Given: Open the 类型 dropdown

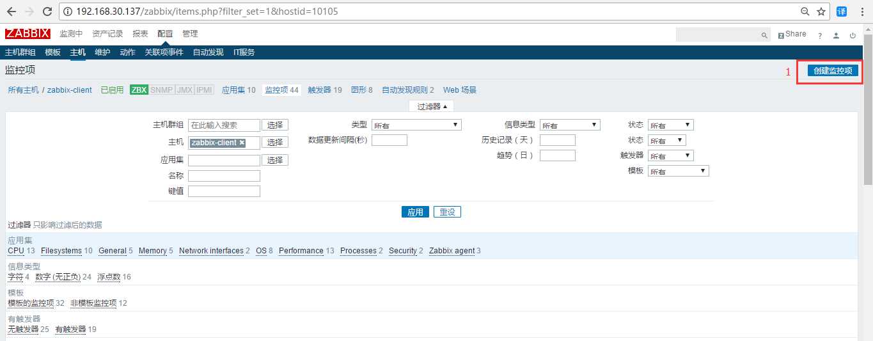Looking at the screenshot, I should coord(416,125).
